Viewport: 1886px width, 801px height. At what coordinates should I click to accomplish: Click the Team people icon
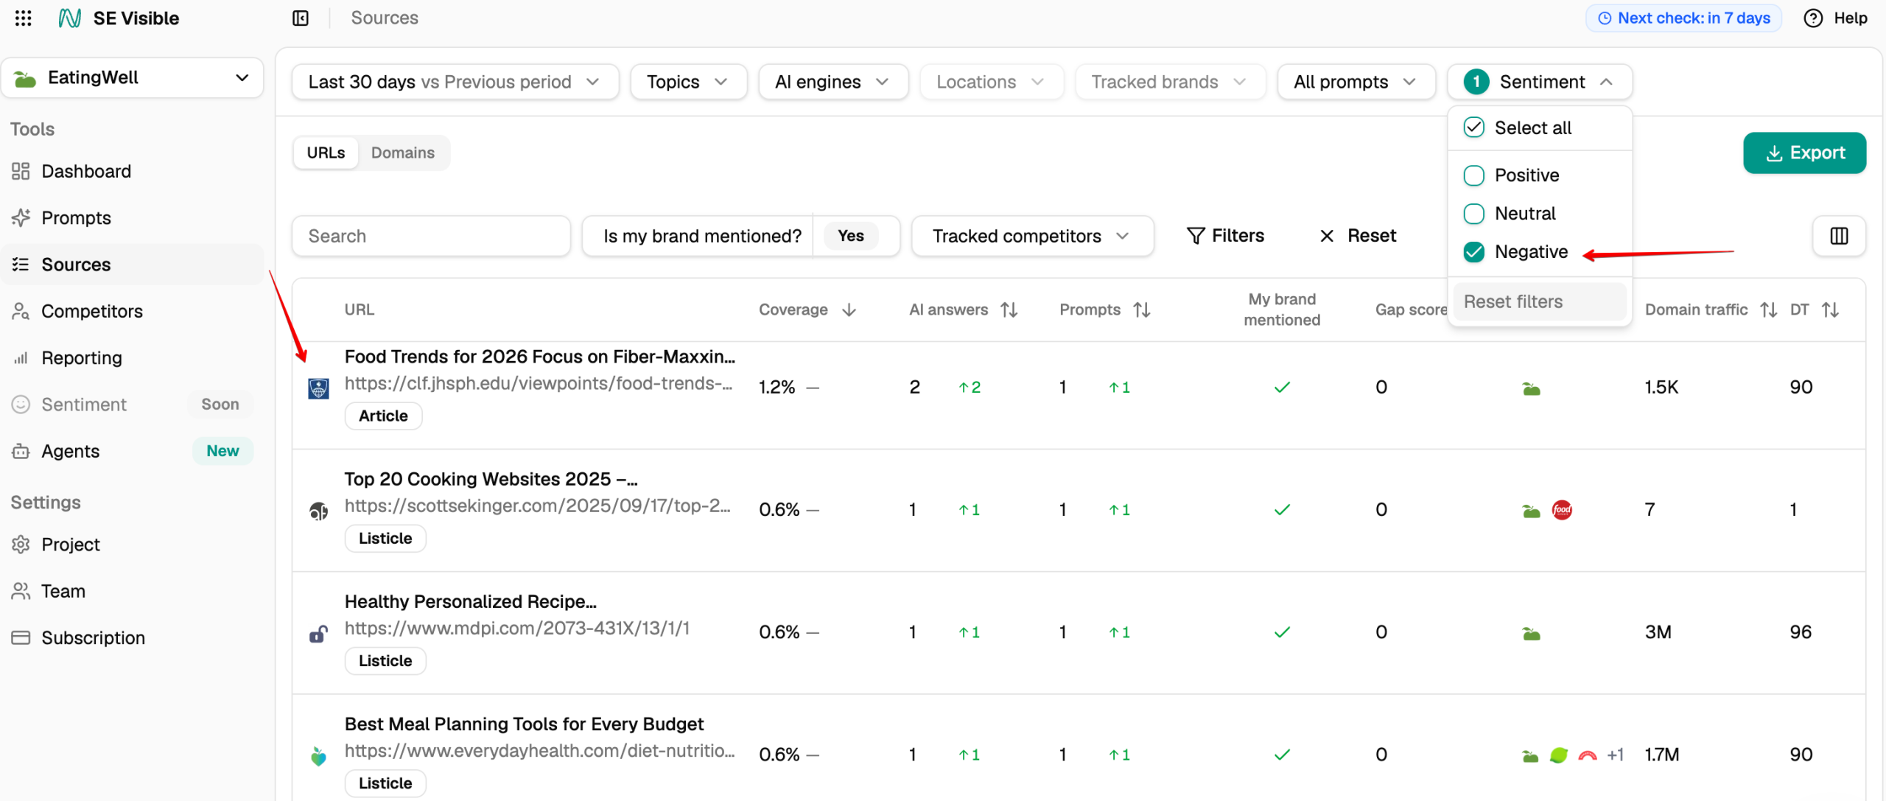coord(21,591)
